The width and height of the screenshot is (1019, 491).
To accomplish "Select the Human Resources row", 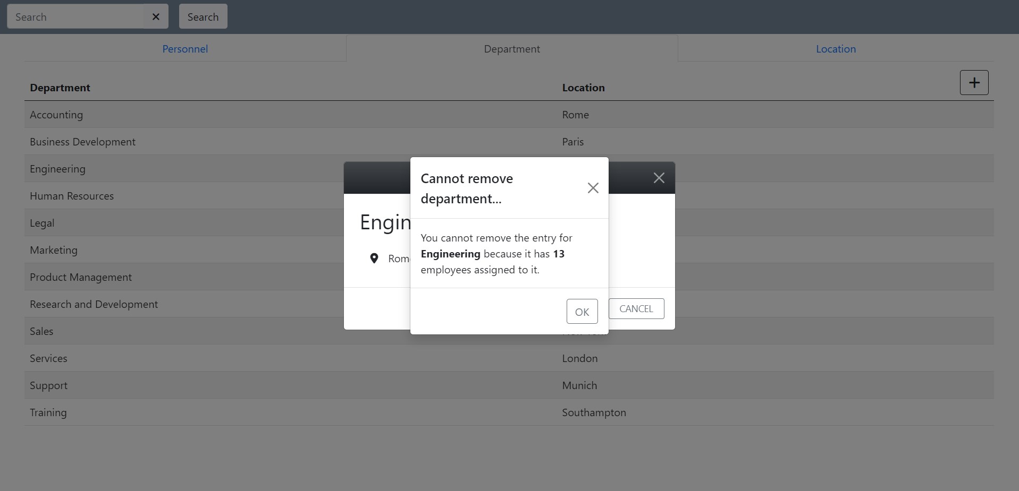I will coord(72,196).
